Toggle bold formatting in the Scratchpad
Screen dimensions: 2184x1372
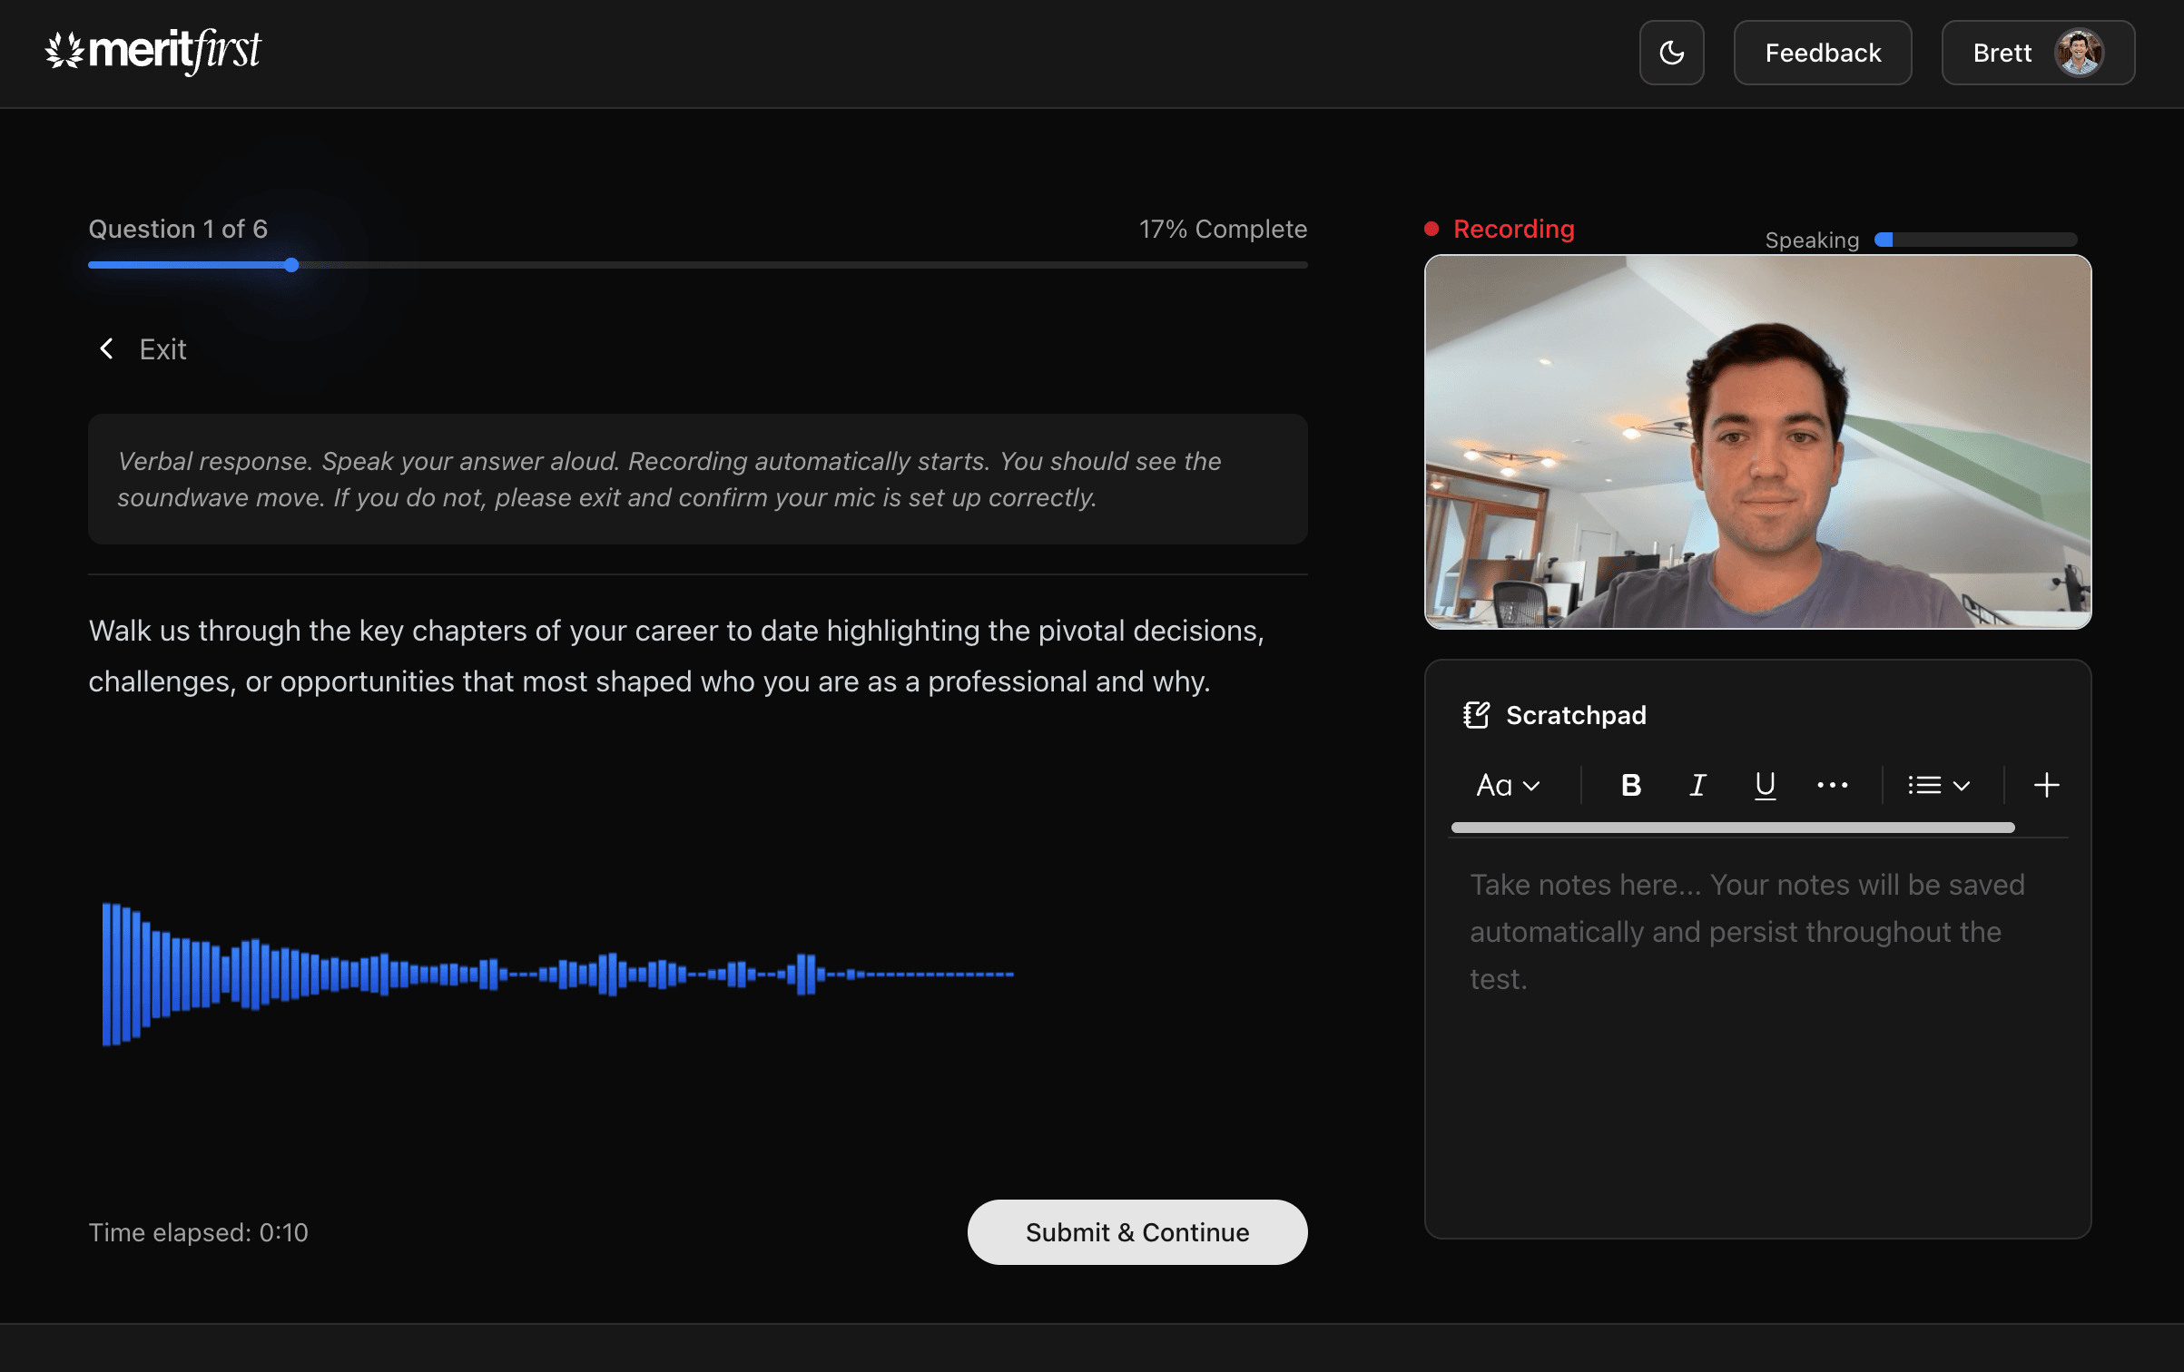(x=1629, y=785)
